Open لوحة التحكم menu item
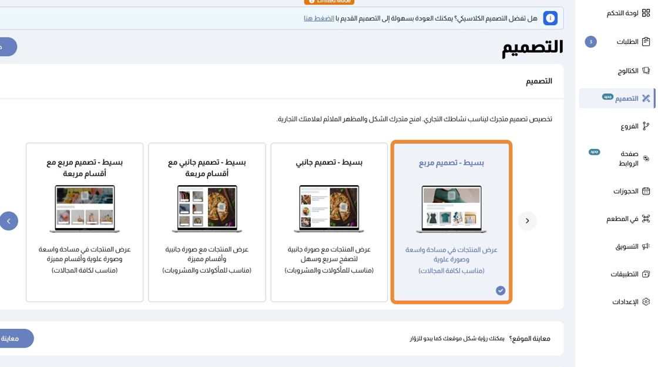Screen dimensions: 658x367 [x=622, y=13]
